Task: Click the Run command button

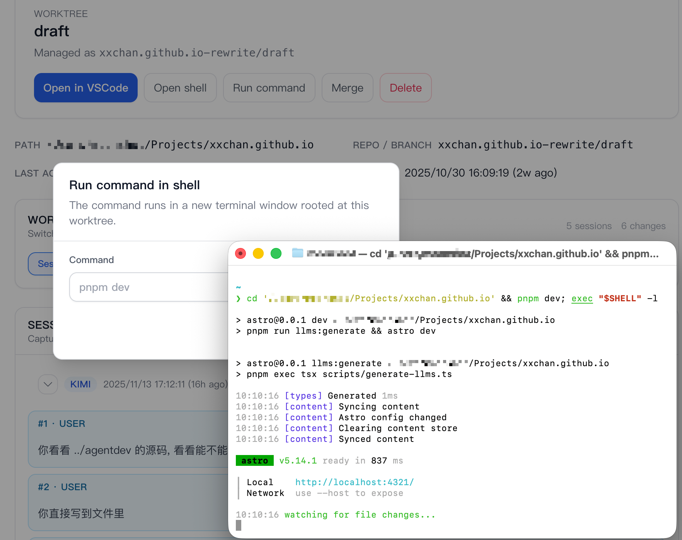Action: click(x=269, y=88)
